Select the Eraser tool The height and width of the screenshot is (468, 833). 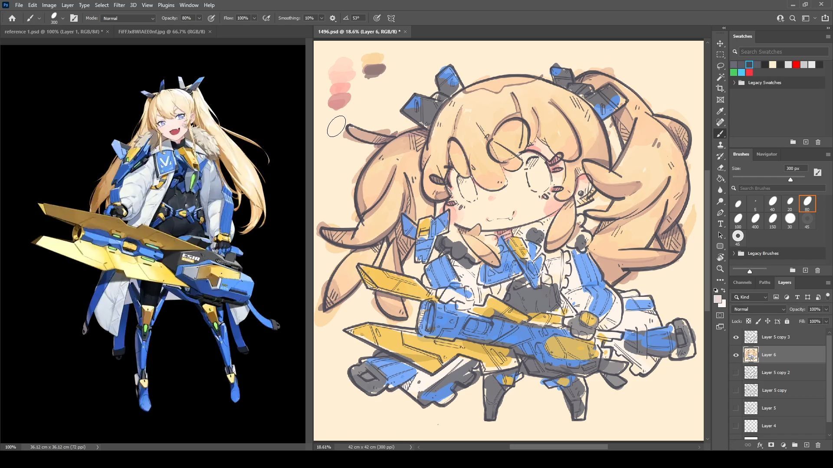coord(720,168)
